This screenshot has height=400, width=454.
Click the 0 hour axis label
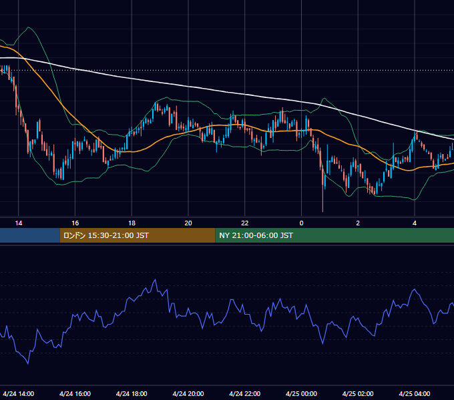pos(301,223)
